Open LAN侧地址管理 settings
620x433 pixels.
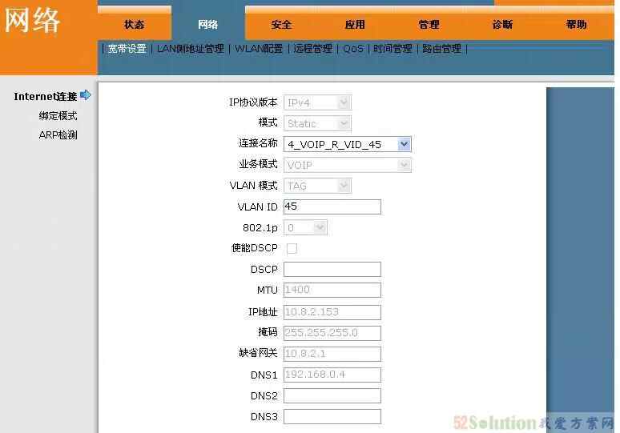[x=191, y=49]
